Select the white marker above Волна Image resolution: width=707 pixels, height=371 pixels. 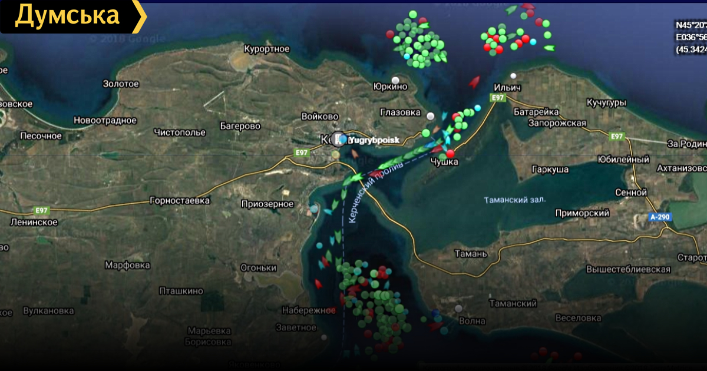[458, 308]
